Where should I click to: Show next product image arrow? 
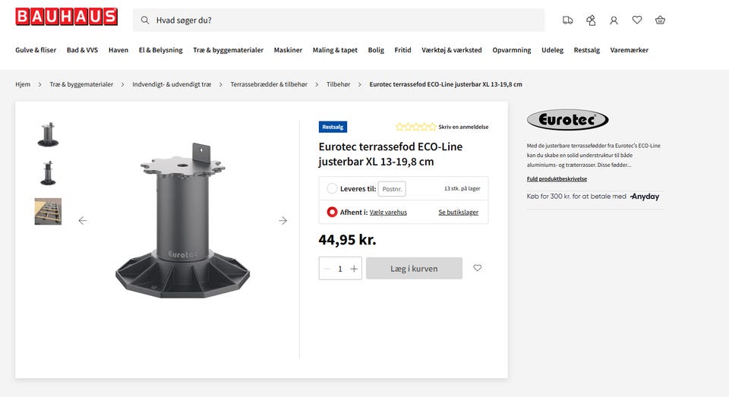pos(282,220)
